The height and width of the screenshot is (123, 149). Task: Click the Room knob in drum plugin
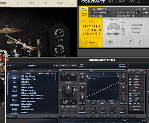click(x=60, y=33)
